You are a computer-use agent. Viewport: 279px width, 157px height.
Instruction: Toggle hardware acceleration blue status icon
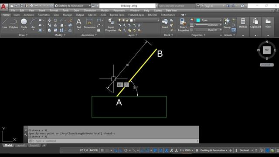267,150
